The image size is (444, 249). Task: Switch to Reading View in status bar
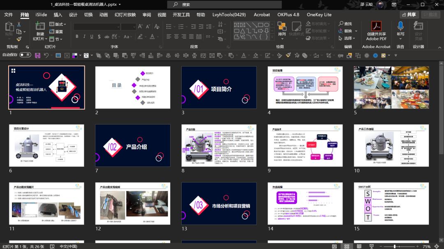pyautogui.click(x=358, y=246)
